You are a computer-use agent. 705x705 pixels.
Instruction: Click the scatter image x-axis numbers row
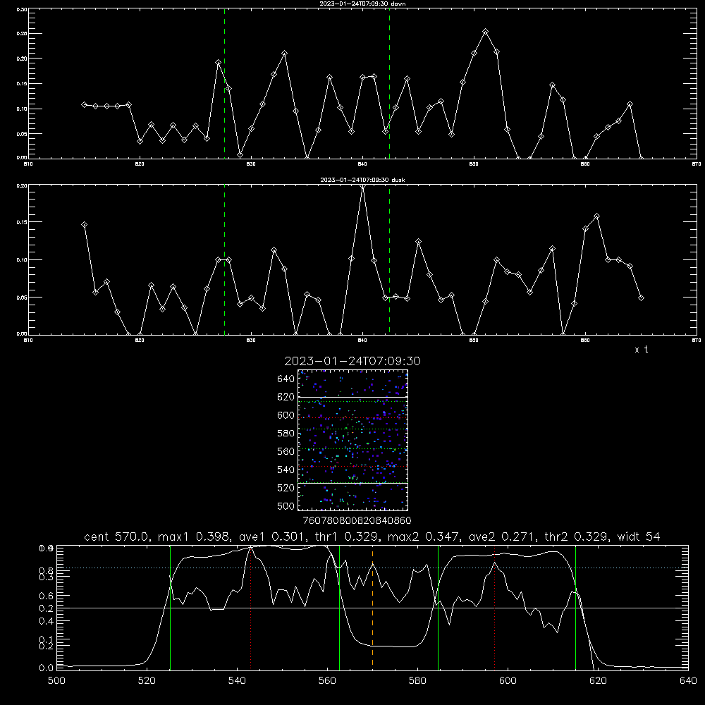pyautogui.click(x=357, y=521)
